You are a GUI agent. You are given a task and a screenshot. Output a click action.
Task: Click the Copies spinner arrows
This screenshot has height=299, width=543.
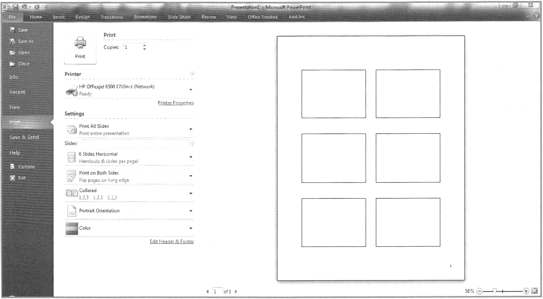[x=144, y=47]
